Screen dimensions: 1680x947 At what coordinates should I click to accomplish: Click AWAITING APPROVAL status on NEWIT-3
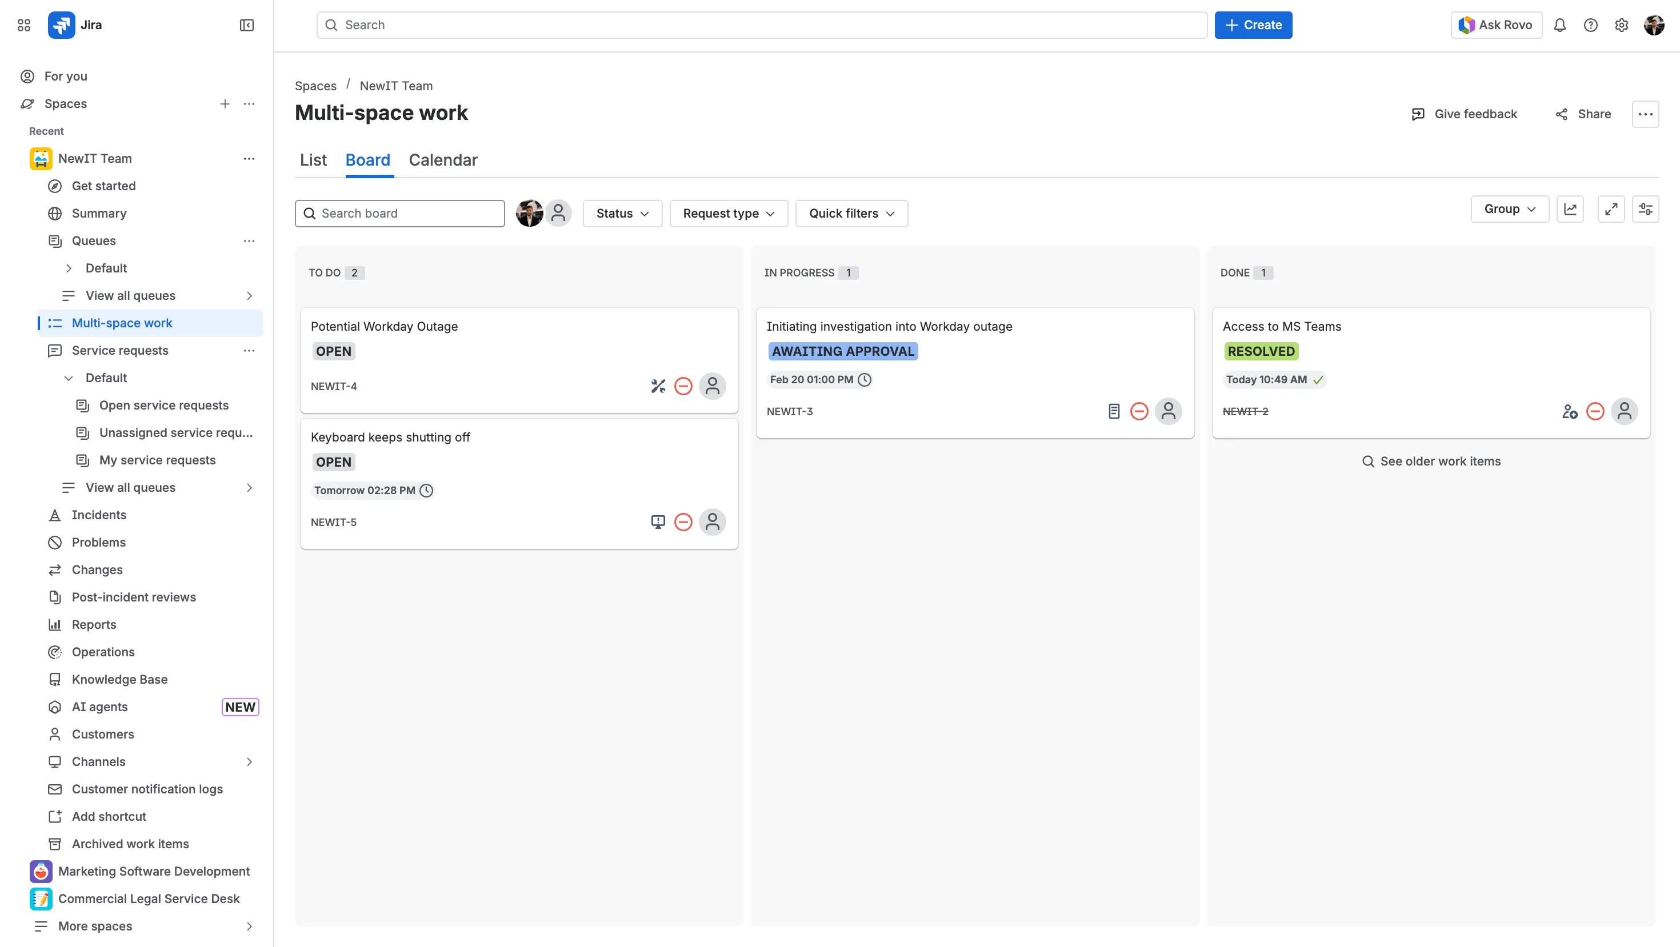coord(843,351)
